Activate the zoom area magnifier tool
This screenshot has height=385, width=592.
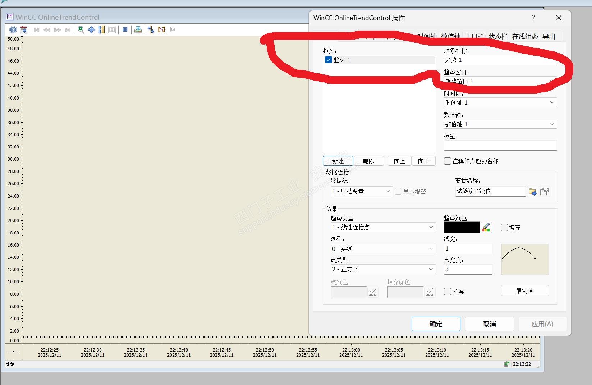[x=81, y=30]
